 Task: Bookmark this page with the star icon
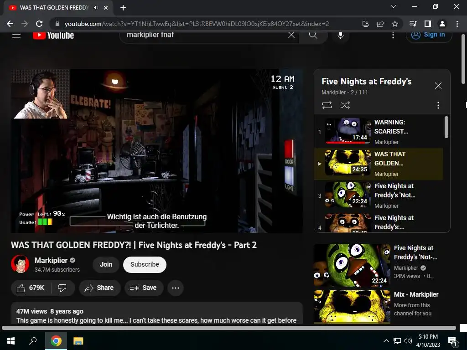pyautogui.click(x=395, y=24)
